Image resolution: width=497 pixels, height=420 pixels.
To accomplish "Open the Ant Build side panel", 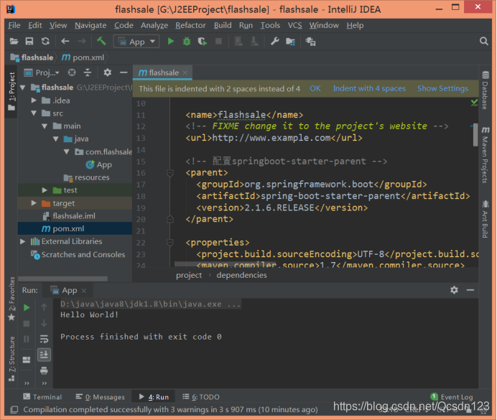I will pos(486,218).
